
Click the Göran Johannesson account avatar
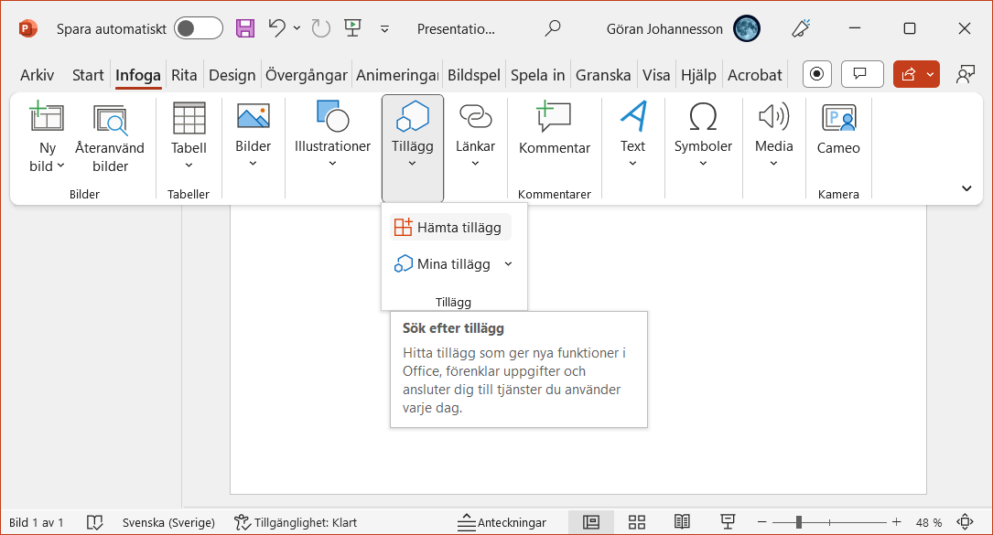click(747, 28)
